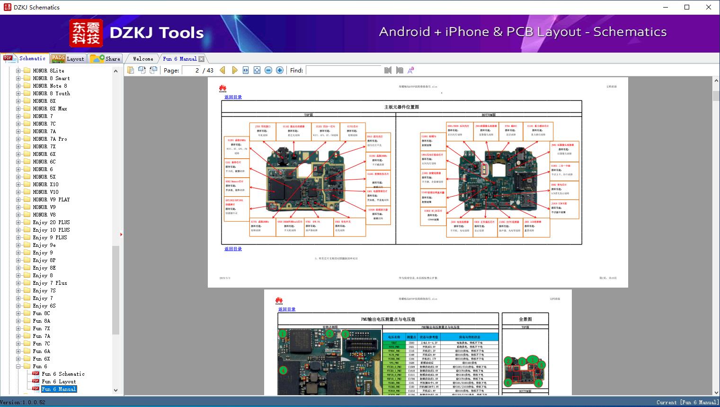Viewport: 720px width, 407px height.
Task: Zoom out with the minus icon
Action: pyautogui.click(x=268, y=70)
